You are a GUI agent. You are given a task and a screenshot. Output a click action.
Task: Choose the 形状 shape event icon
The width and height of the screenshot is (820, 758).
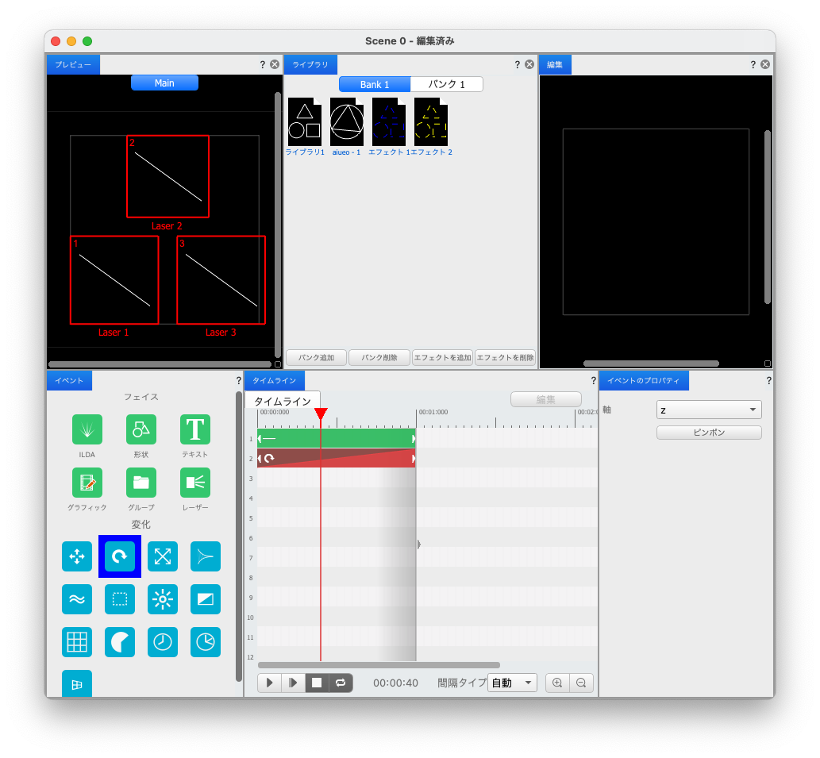pos(141,429)
